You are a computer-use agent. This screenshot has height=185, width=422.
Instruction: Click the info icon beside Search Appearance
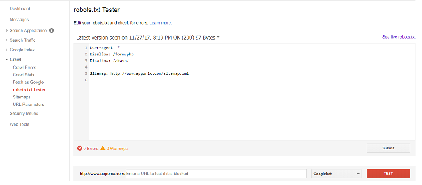51,30
